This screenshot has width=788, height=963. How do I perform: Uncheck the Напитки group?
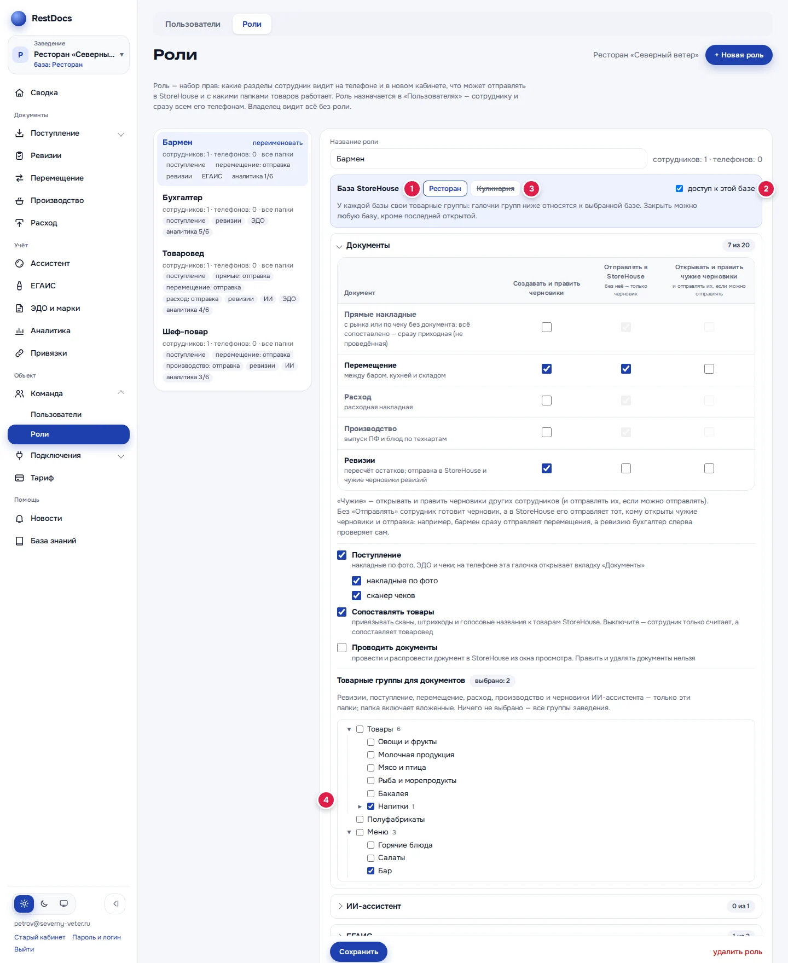coord(370,807)
